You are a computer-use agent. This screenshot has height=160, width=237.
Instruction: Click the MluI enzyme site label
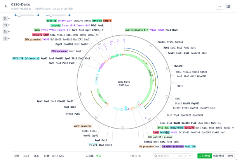pyautogui.click(x=175, y=30)
